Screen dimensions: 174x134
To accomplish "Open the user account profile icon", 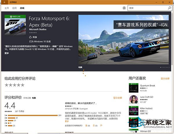I will pos(124,8).
